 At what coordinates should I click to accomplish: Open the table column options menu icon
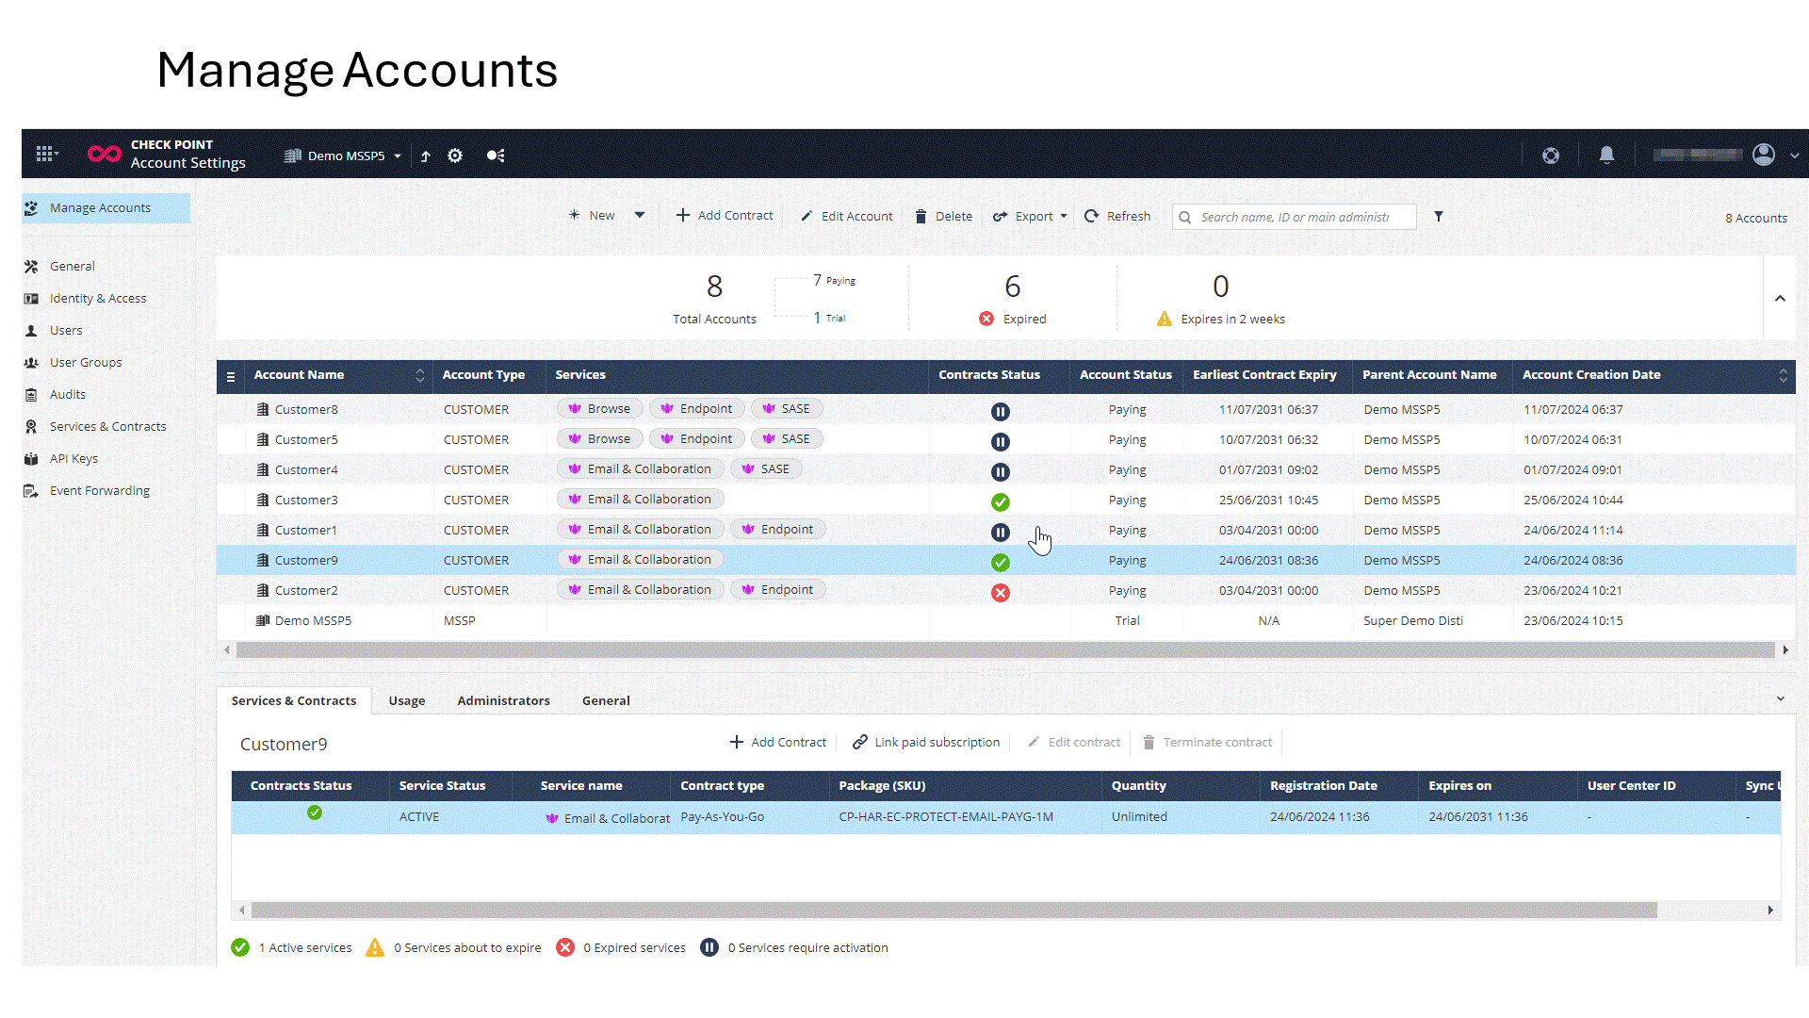[x=231, y=376]
